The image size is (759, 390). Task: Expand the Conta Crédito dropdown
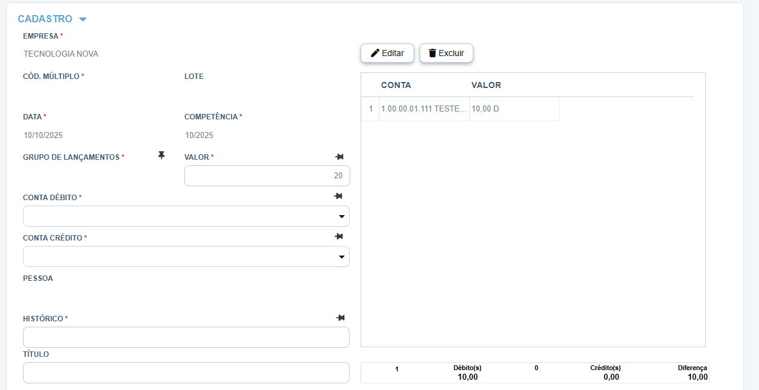pyautogui.click(x=341, y=257)
